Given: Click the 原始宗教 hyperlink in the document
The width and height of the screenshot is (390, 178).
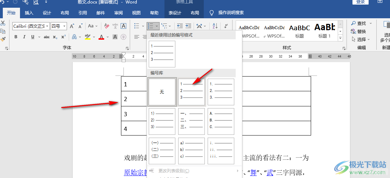Looking at the screenshot, I should 135,172.
